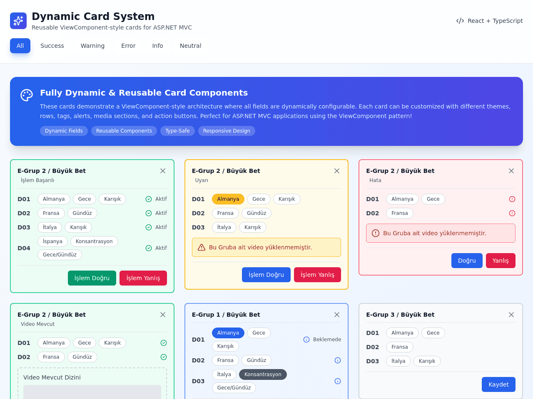Click the alert circle icon in red alert
Screen dimensions: 533x399
pyautogui.click(x=376, y=233)
